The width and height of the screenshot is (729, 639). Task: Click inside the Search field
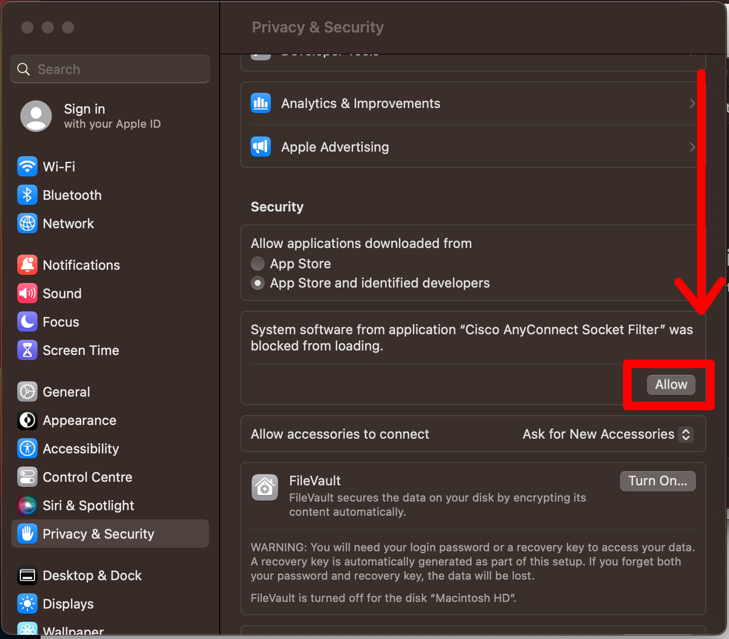[110, 69]
